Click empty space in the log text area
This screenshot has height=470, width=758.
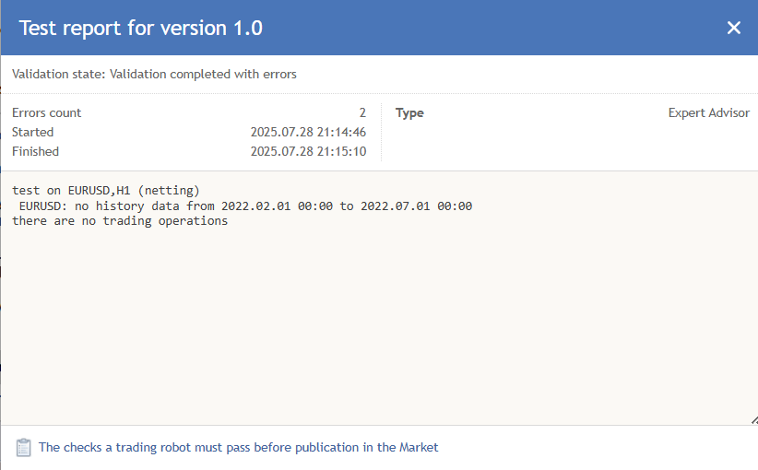pyautogui.click(x=378, y=323)
